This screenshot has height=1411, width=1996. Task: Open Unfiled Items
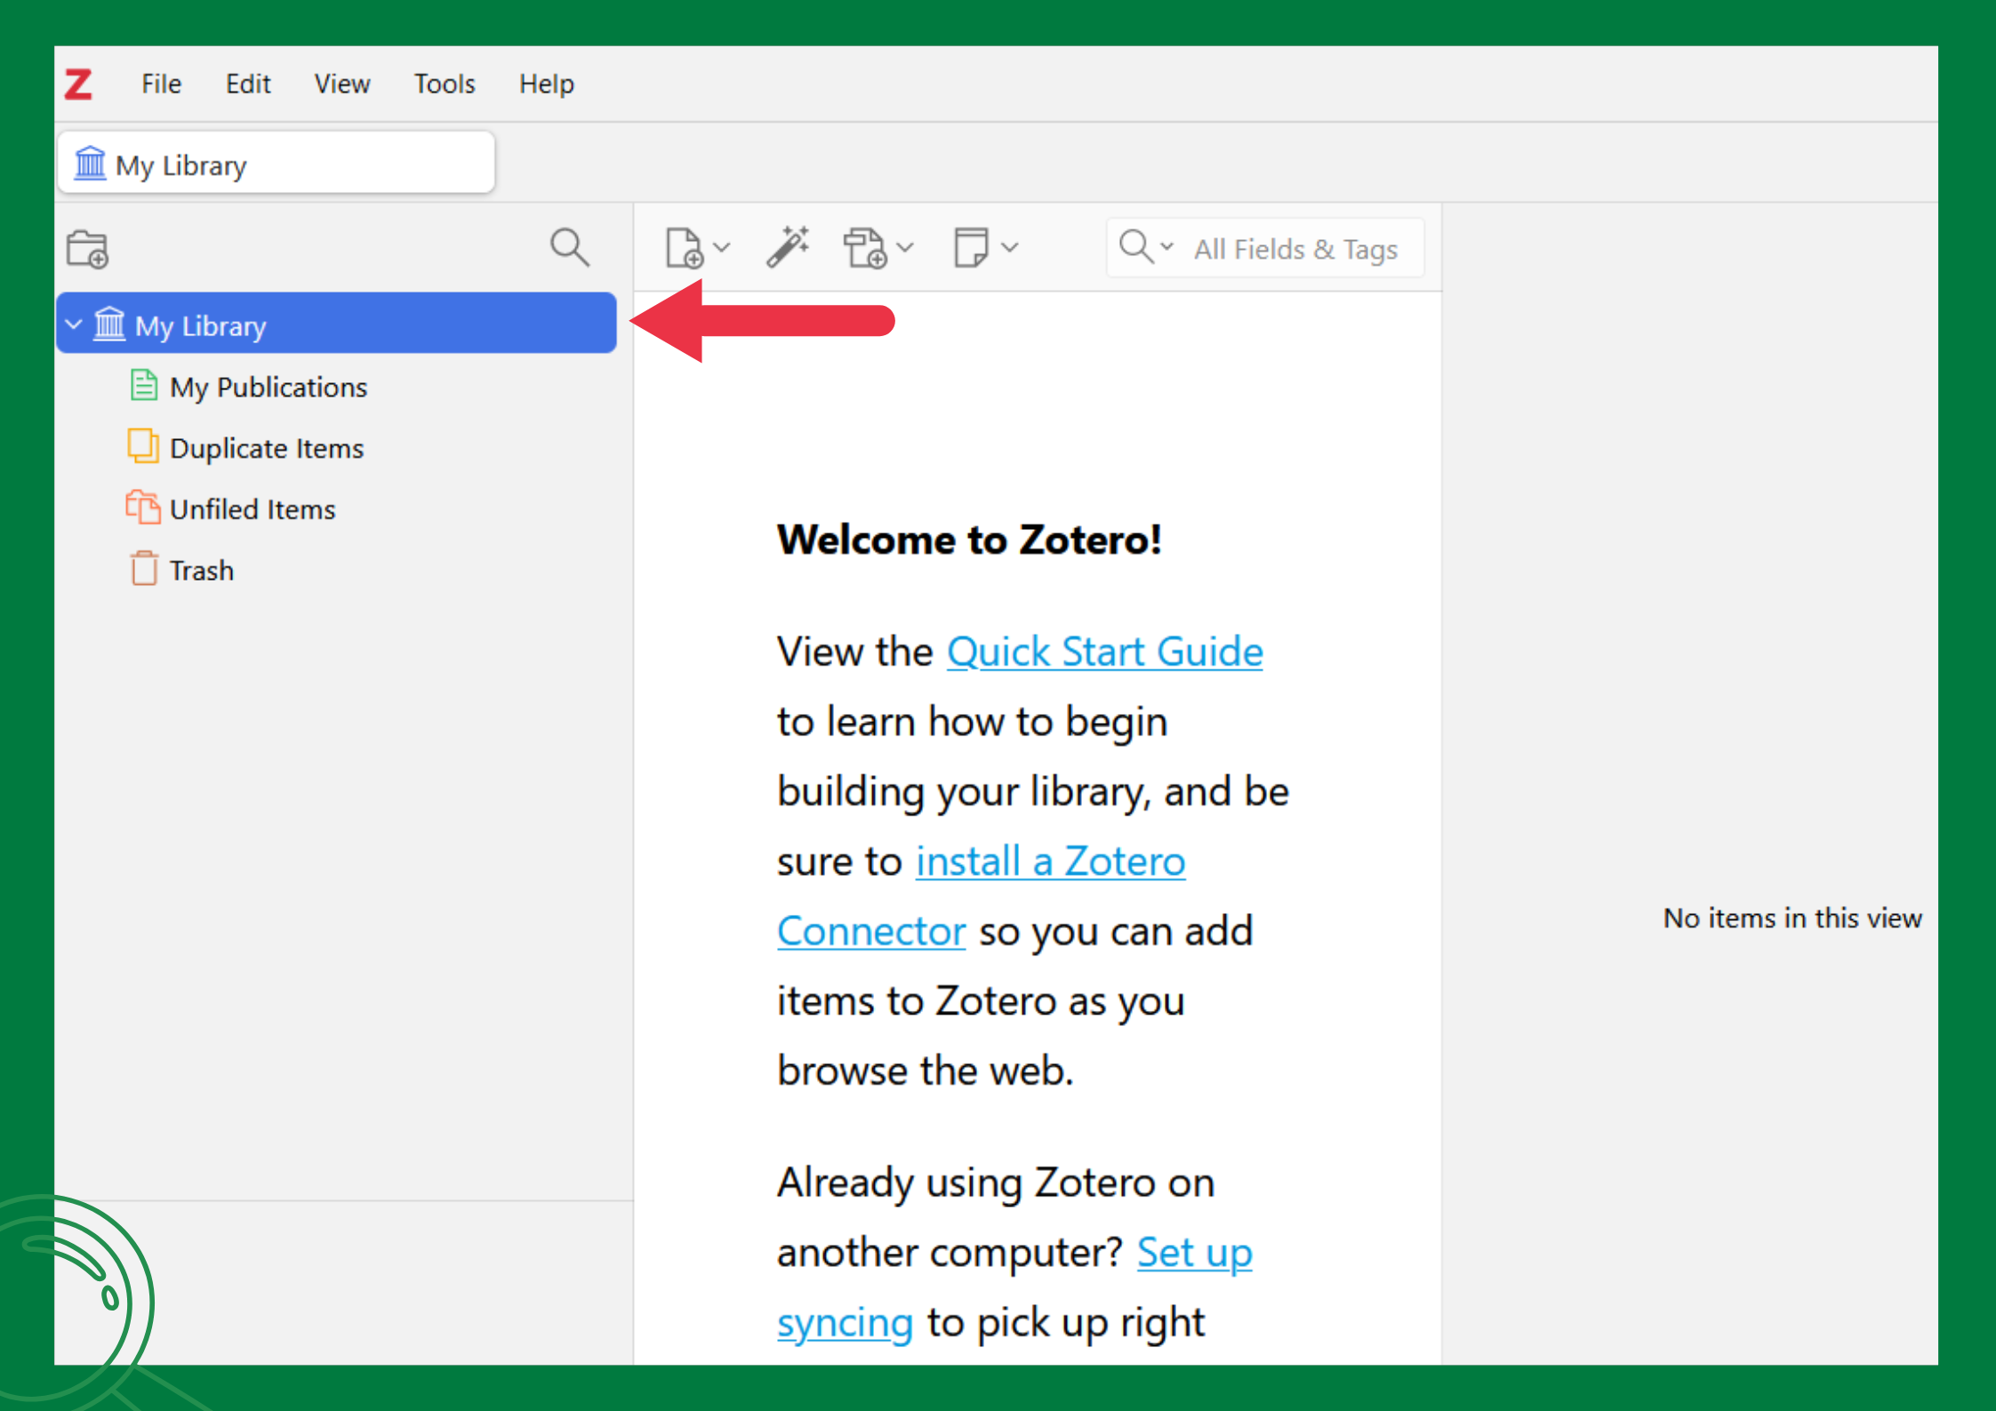pos(253,509)
